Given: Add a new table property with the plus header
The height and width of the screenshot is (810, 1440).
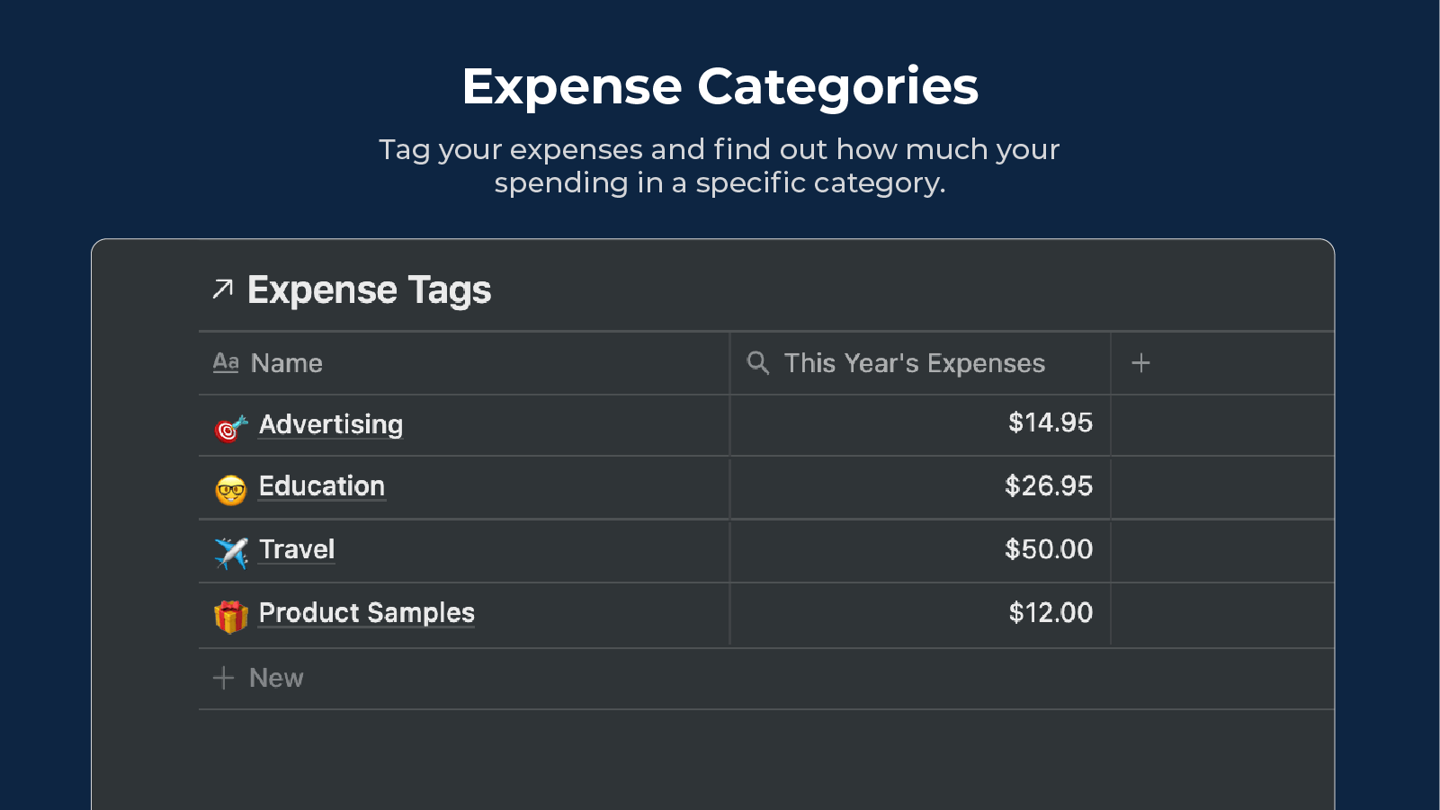Looking at the screenshot, I should 1140,363.
